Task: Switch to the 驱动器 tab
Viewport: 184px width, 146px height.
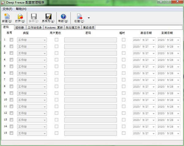Action: point(20,28)
